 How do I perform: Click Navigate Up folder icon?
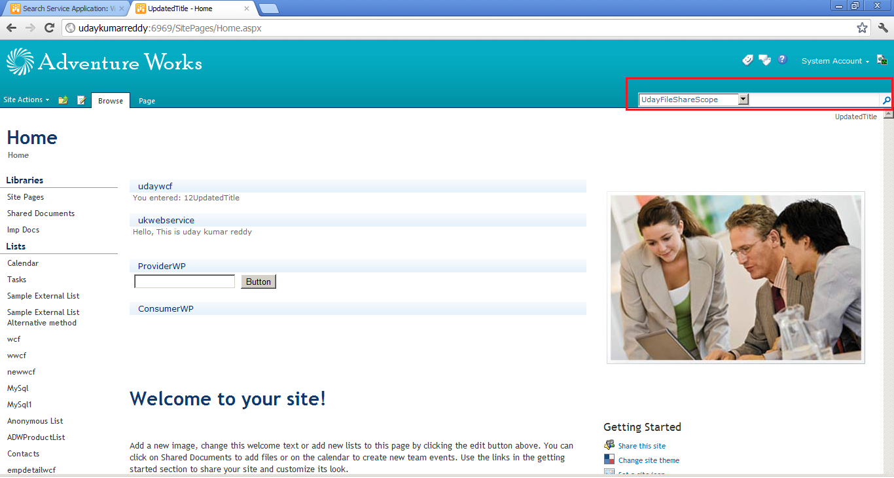pyautogui.click(x=63, y=100)
